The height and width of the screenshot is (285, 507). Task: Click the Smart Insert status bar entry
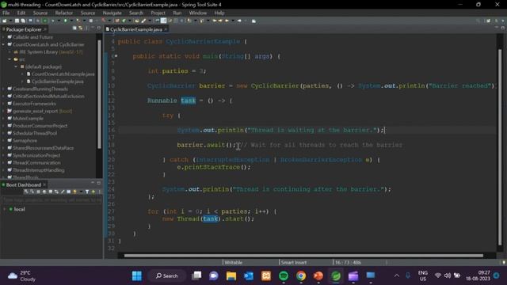(294, 262)
